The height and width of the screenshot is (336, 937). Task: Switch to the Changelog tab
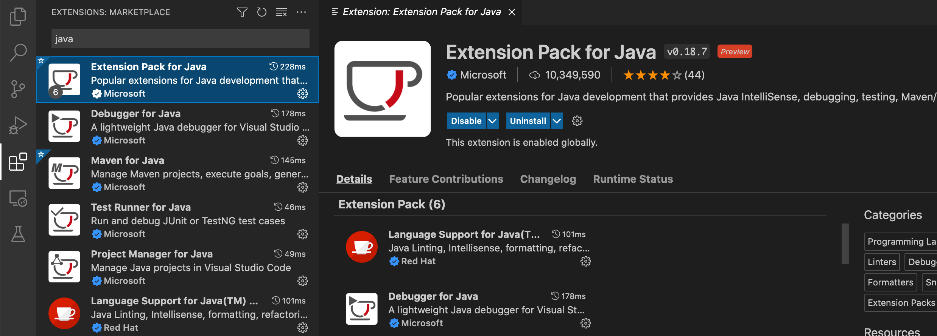point(548,179)
